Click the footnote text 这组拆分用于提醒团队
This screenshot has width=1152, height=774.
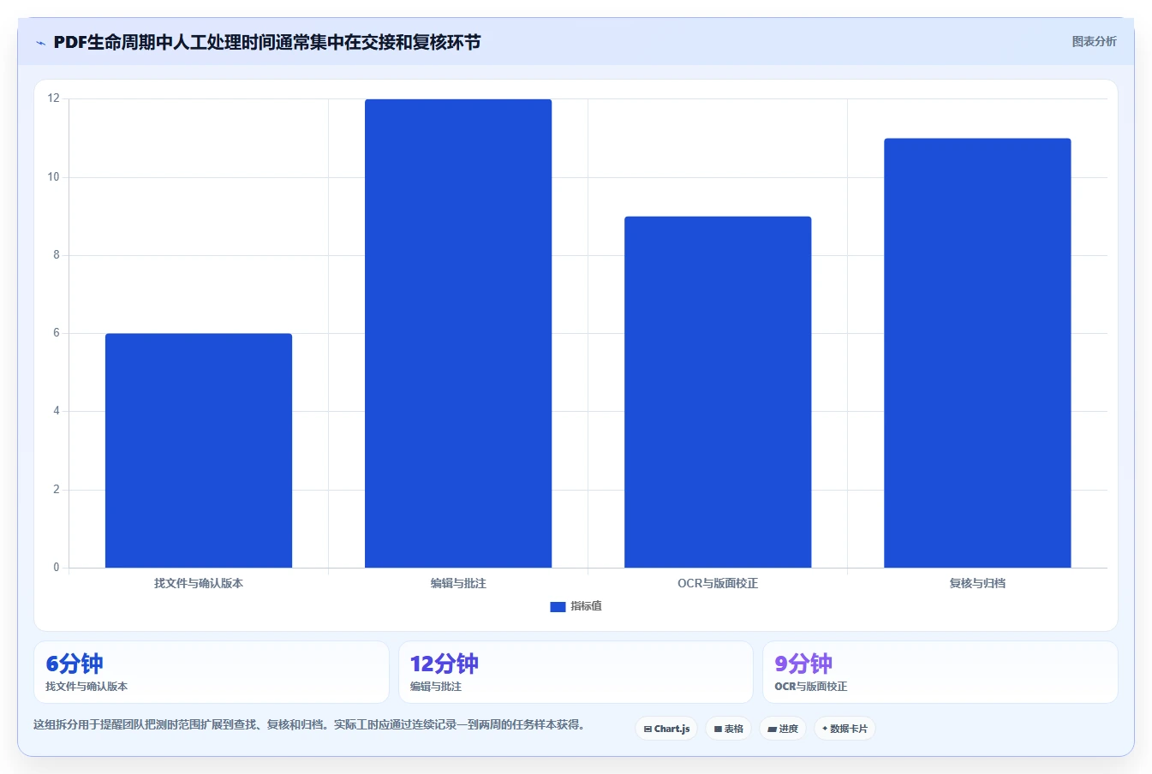(x=309, y=724)
